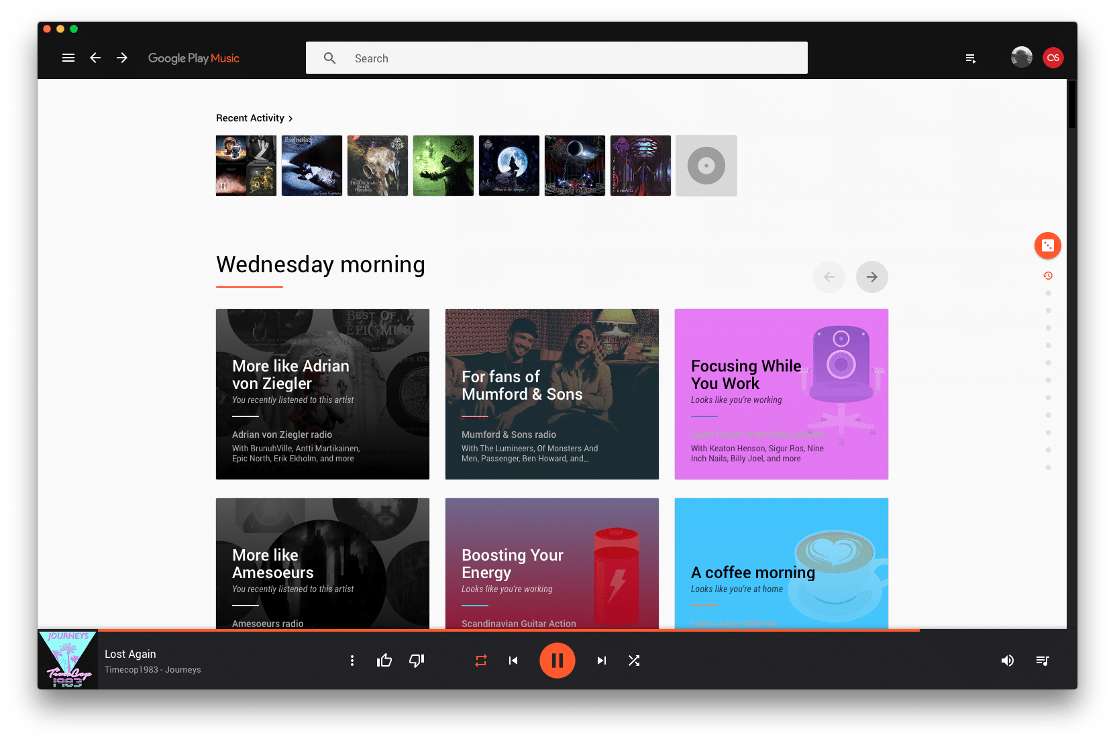Click Timecop1983 - Journeys artist text

tap(153, 670)
